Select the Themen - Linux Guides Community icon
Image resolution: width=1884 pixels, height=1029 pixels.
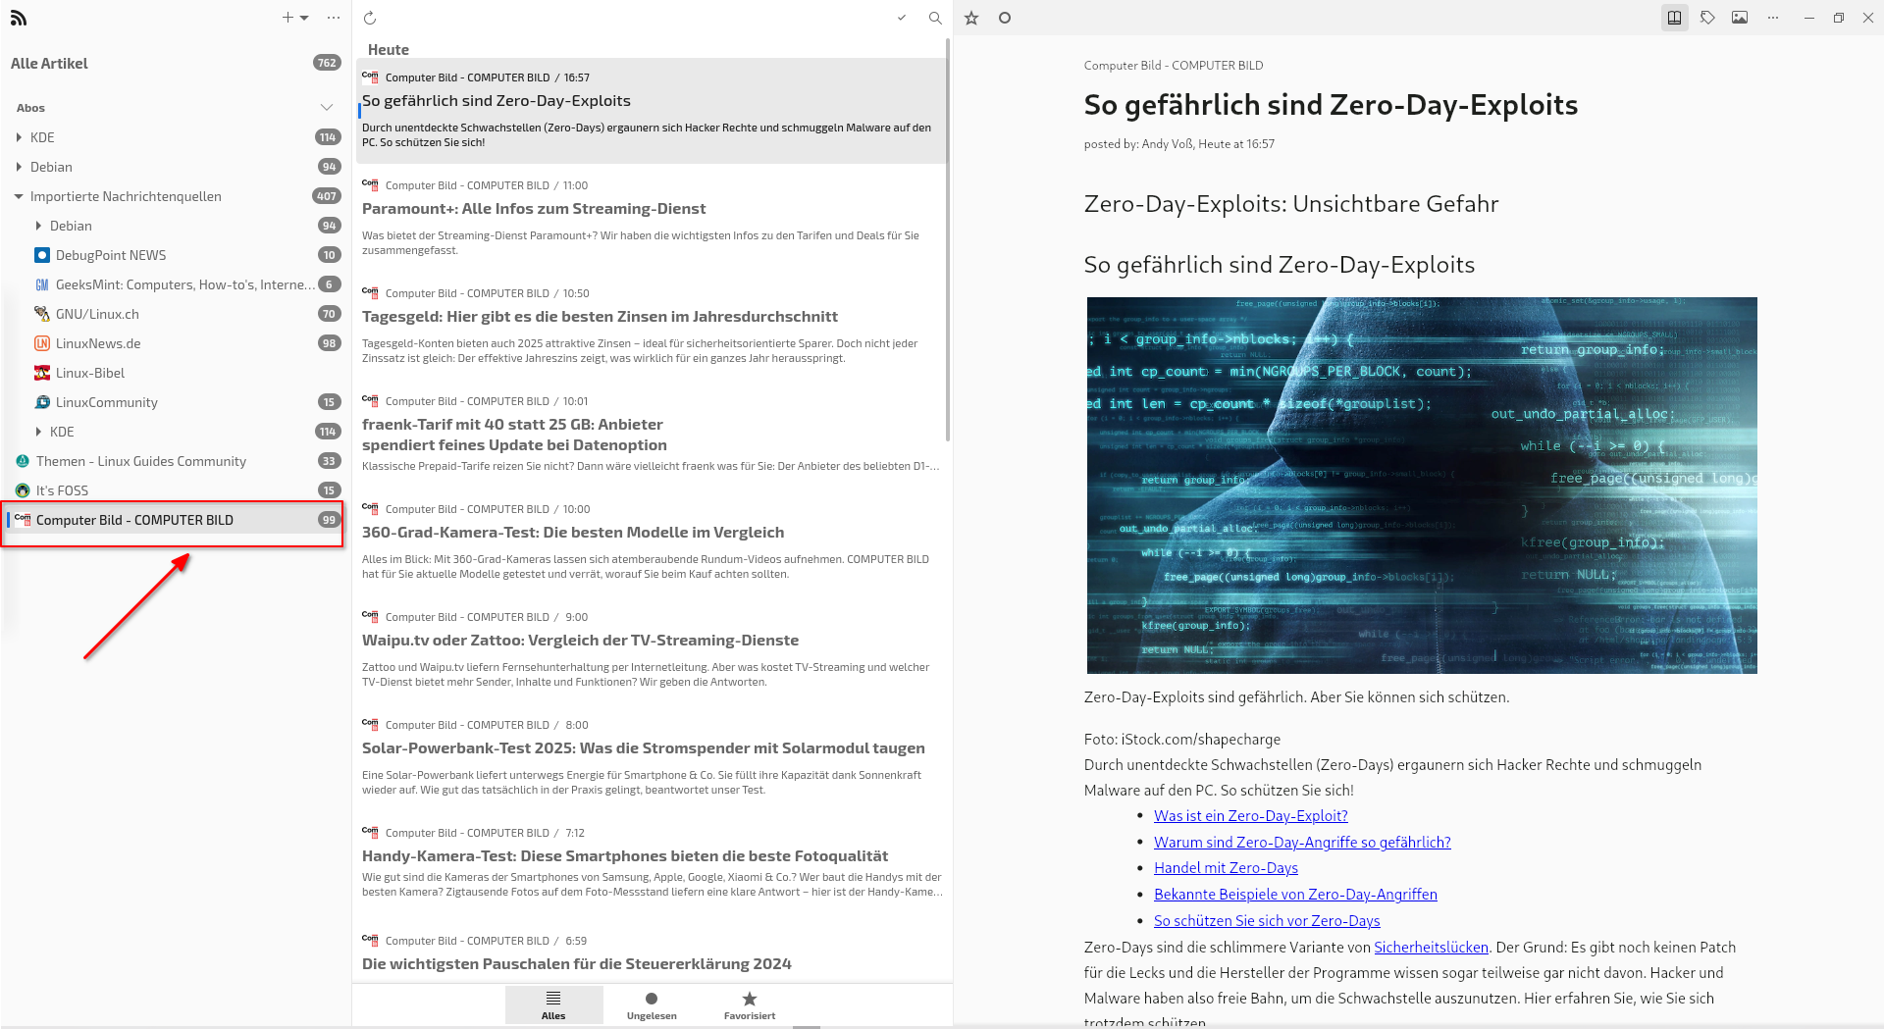coord(23,461)
